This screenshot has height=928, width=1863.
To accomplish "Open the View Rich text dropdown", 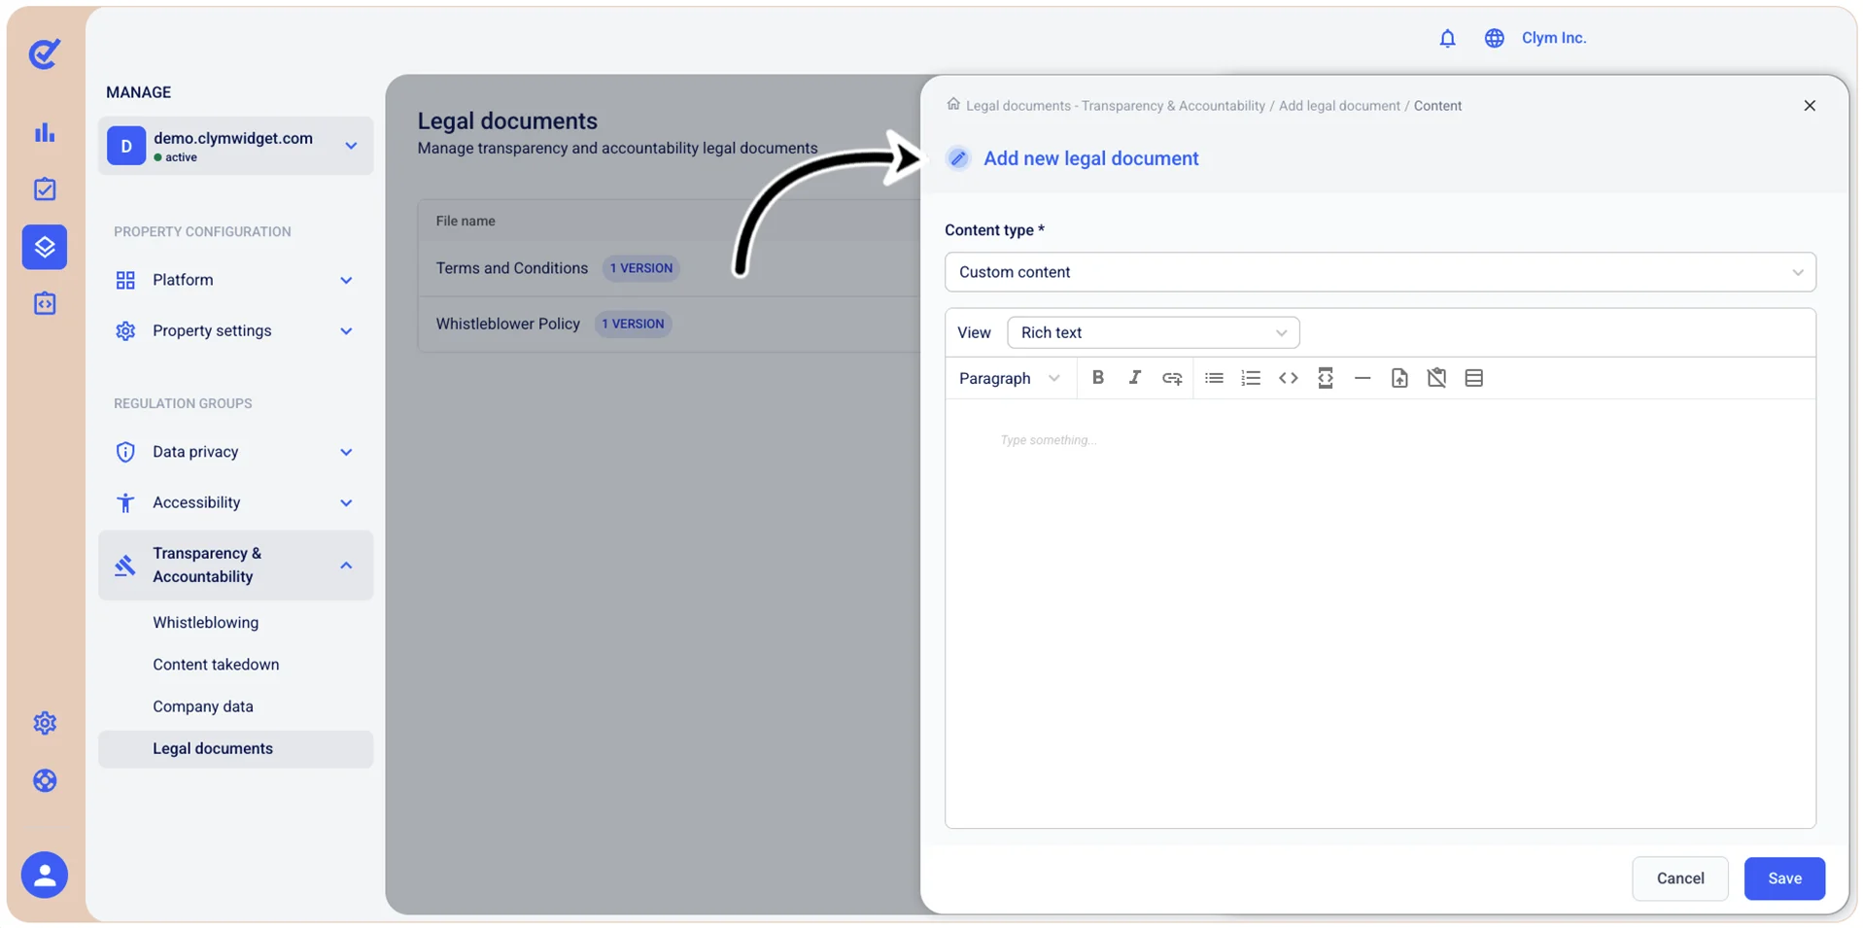I will [1154, 332].
